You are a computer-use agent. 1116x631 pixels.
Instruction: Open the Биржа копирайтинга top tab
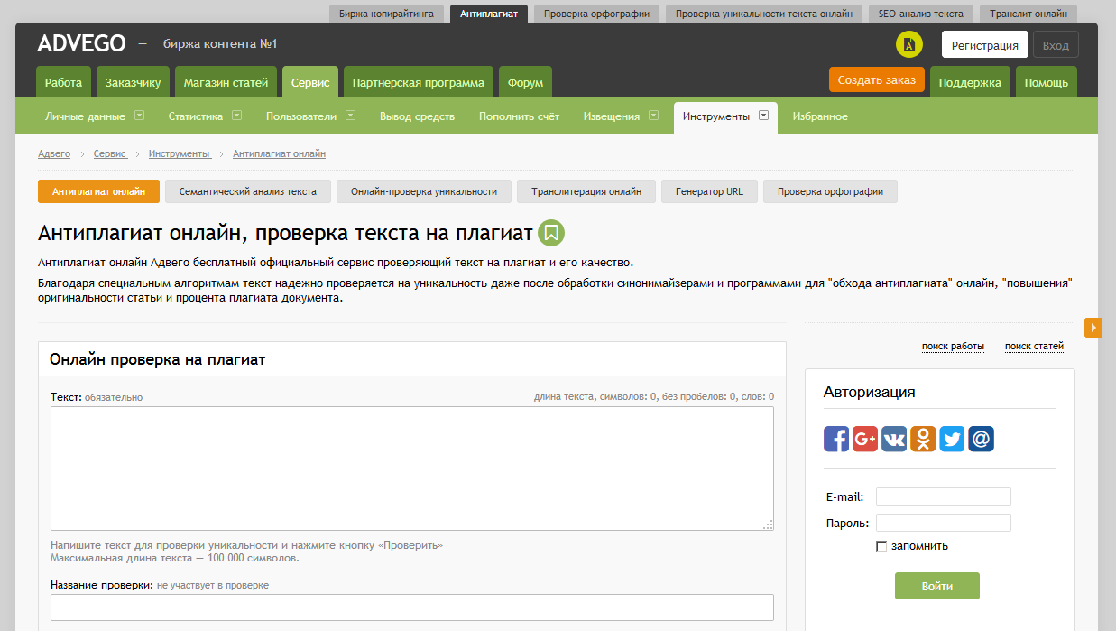pos(387,14)
